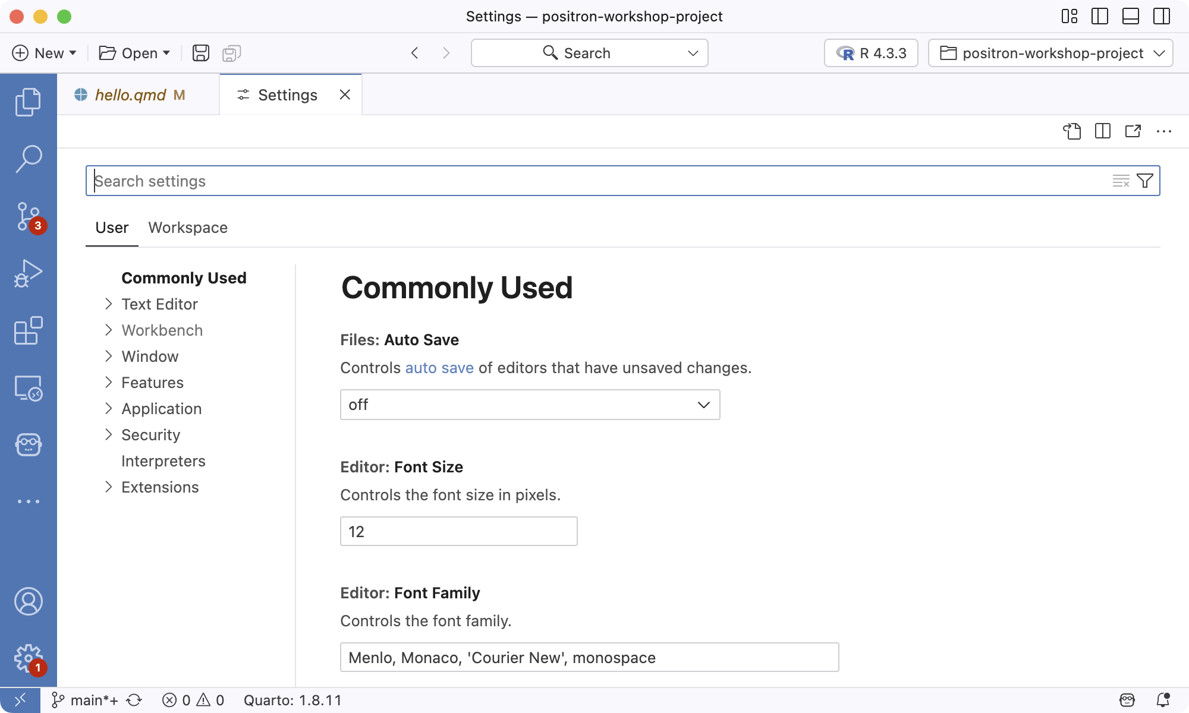The image size is (1189, 713).
Task: Click the Font Family field with Menlo
Action: coord(589,657)
